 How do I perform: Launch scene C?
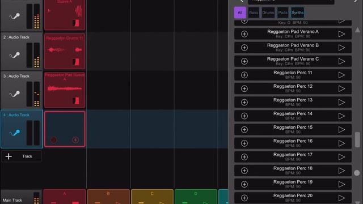(x=152, y=197)
